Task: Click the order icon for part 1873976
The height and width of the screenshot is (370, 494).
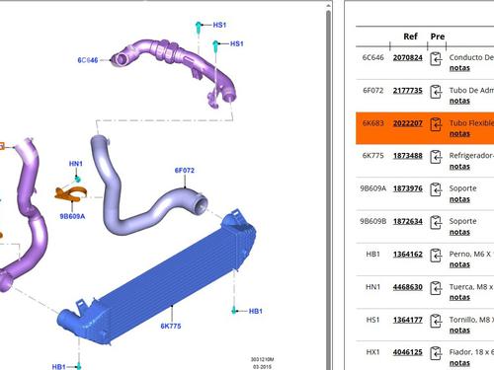Action: (436, 189)
